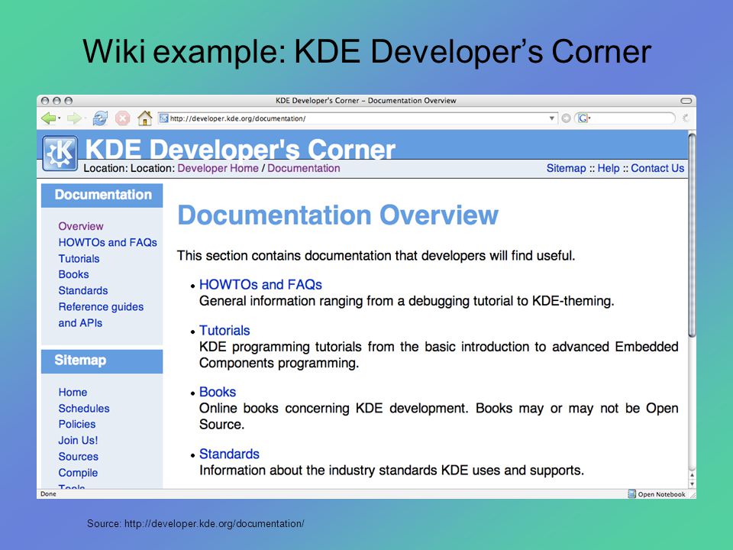
Task: Open the address bar history dropdown
Action: pyautogui.click(x=551, y=118)
